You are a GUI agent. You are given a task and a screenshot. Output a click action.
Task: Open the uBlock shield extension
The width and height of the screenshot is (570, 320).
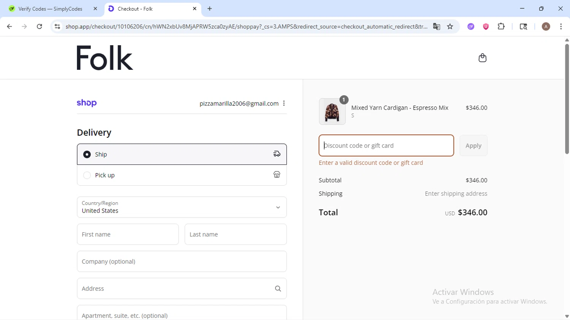coord(486,27)
